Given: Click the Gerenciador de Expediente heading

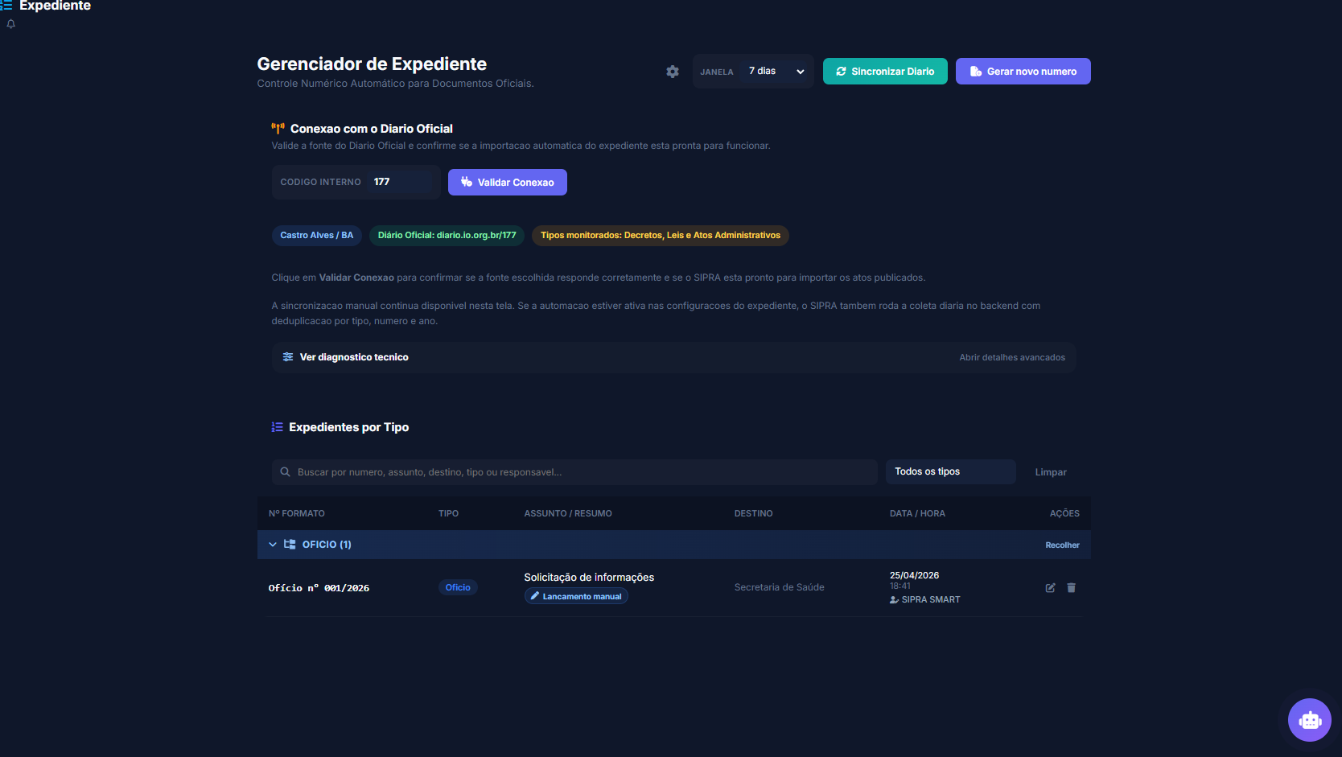Looking at the screenshot, I should 372,64.
